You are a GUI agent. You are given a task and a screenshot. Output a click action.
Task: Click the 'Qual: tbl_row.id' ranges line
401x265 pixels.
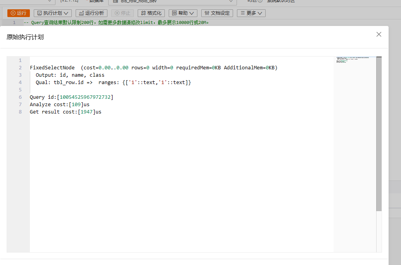113,83
